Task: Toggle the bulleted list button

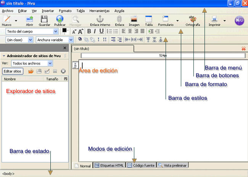Action: click(x=116, y=31)
